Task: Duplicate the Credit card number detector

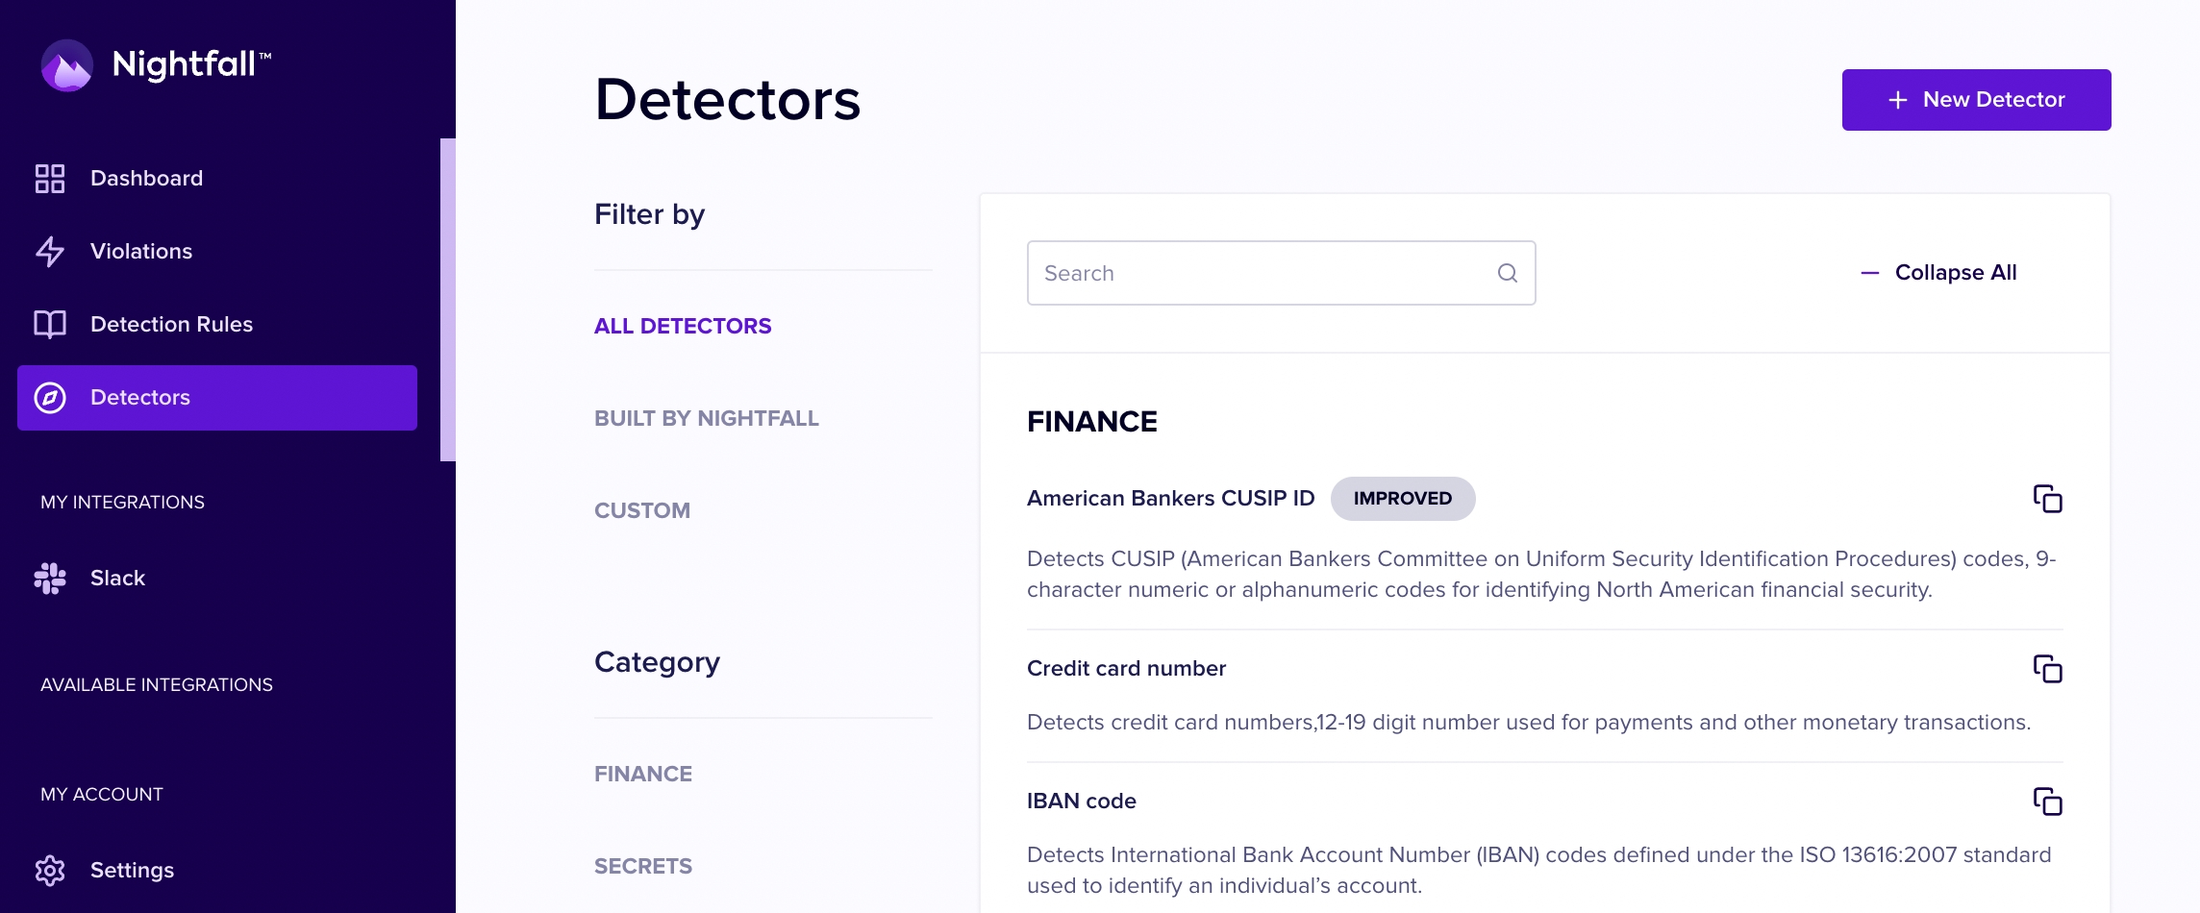Action: click(x=2046, y=670)
